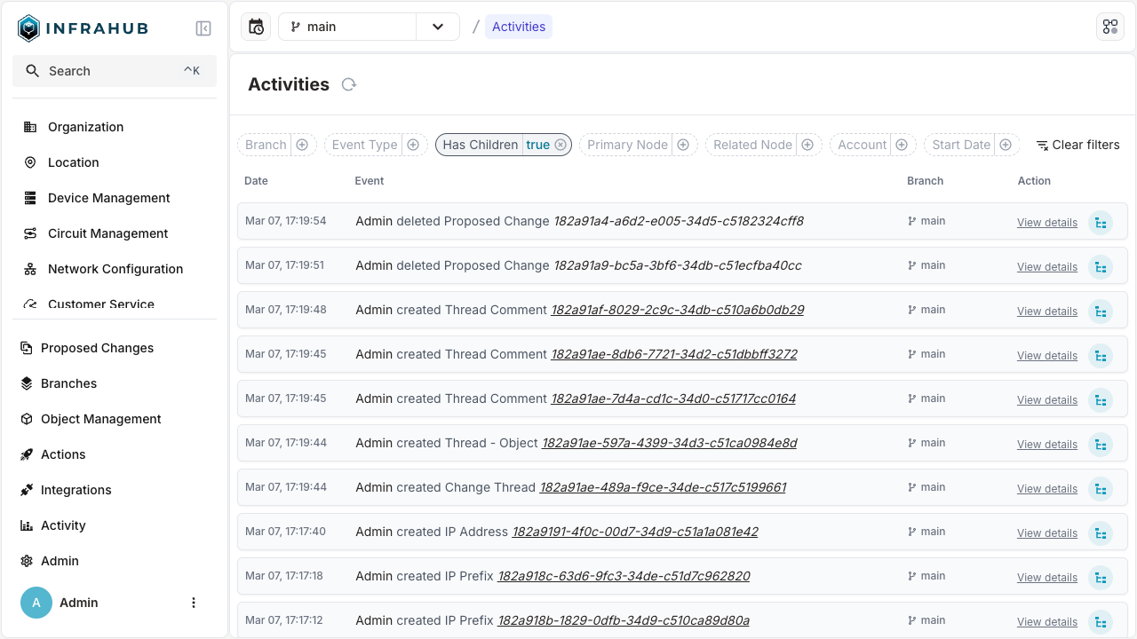Collapse the sidebar using the panel icon
Screen dimensions: 1137x639
[x=203, y=28]
